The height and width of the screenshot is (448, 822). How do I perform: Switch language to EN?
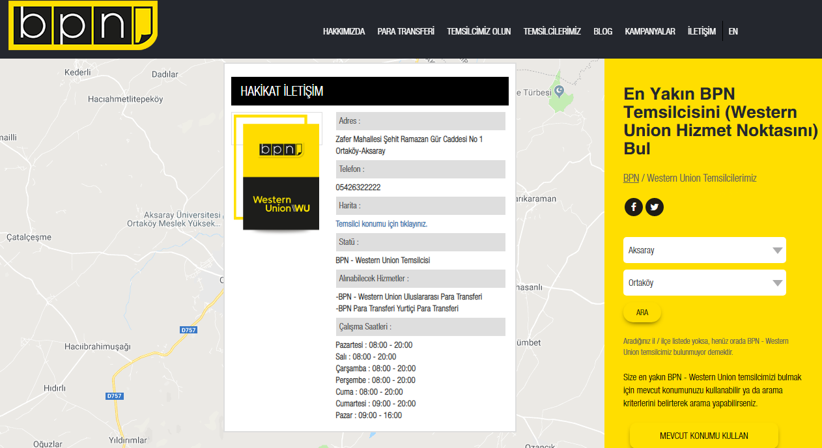(733, 31)
